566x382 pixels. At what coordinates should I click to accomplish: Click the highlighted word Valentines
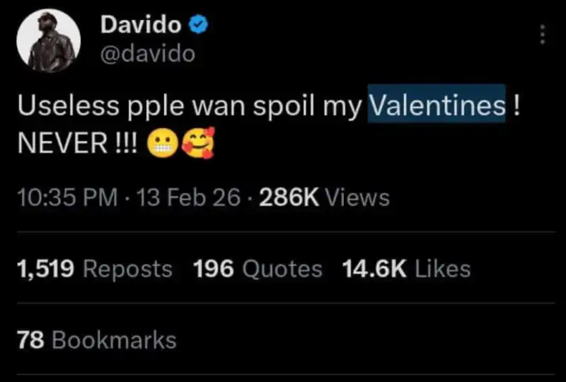[x=437, y=105]
